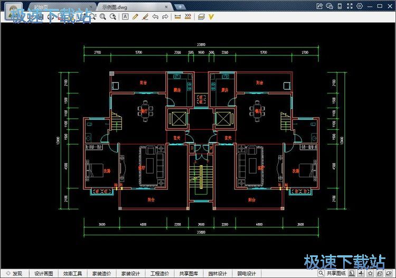Click the left 次卧 room label
The height and width of the screenshot is (278, 396).
[x=107, y=171]
